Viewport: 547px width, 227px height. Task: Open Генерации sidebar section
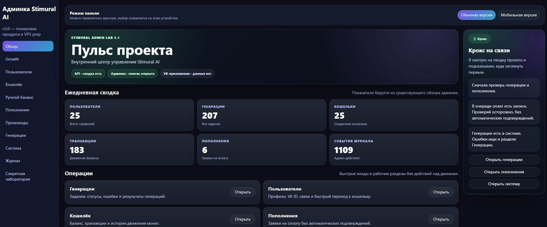28,135
